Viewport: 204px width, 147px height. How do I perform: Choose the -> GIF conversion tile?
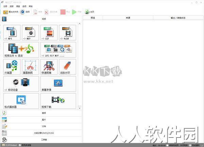tap(49, 33)
